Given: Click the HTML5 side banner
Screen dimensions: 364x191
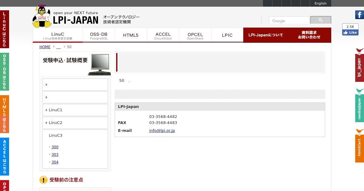Looking at the screenshot, I should [5, 114].
